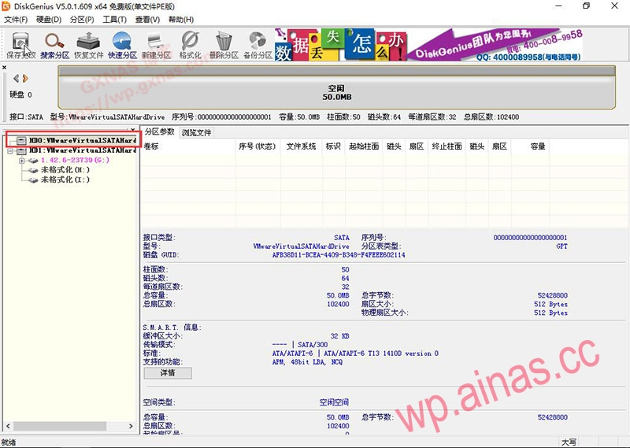
Task: Click tree panel scroll right arrow
Action: point(131,426)
